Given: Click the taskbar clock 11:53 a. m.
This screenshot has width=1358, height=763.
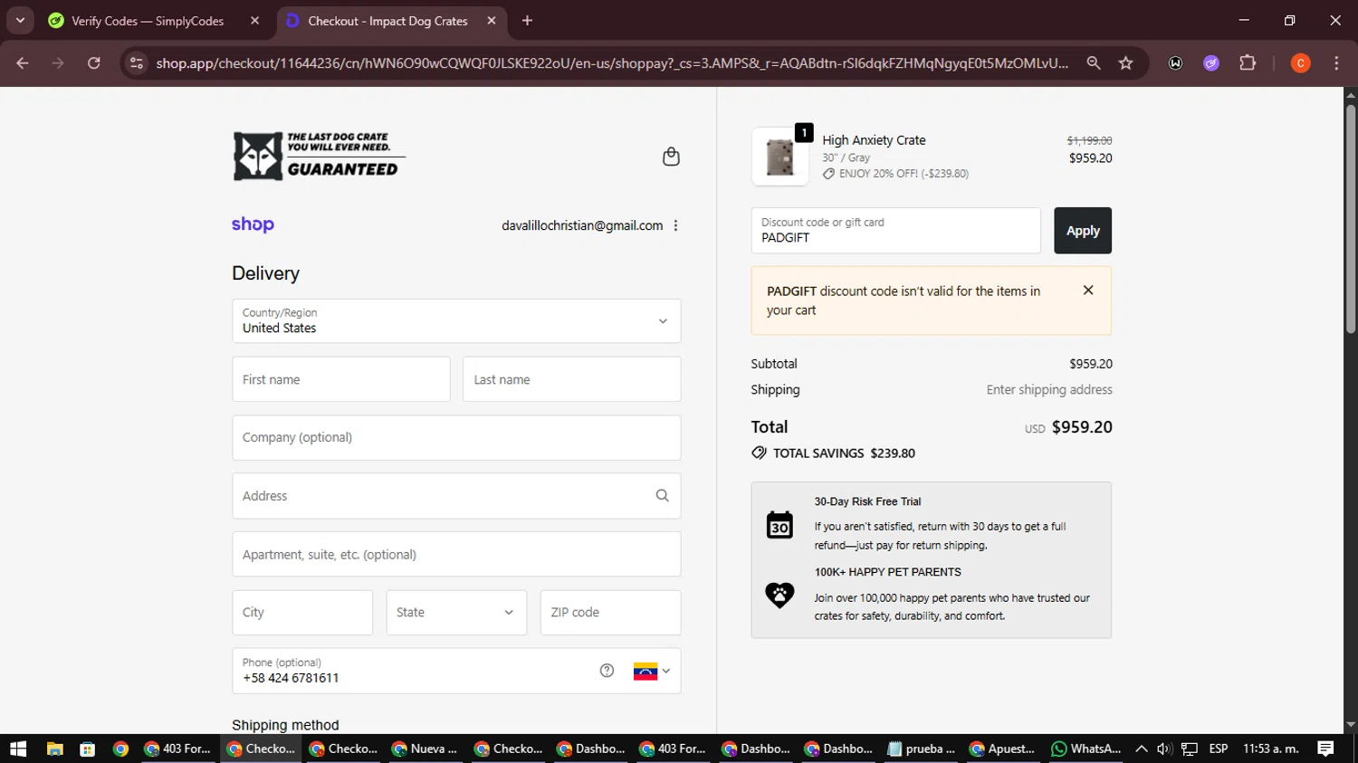Looking at the screenshot, I should [x=1271, y=749].
